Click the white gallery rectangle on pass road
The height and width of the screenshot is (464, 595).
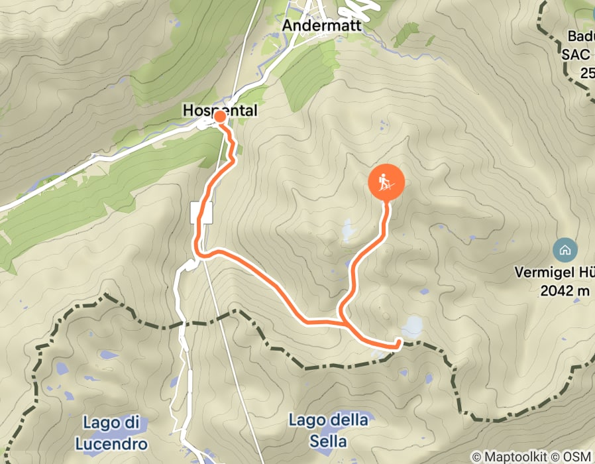(x=201, y=213)
